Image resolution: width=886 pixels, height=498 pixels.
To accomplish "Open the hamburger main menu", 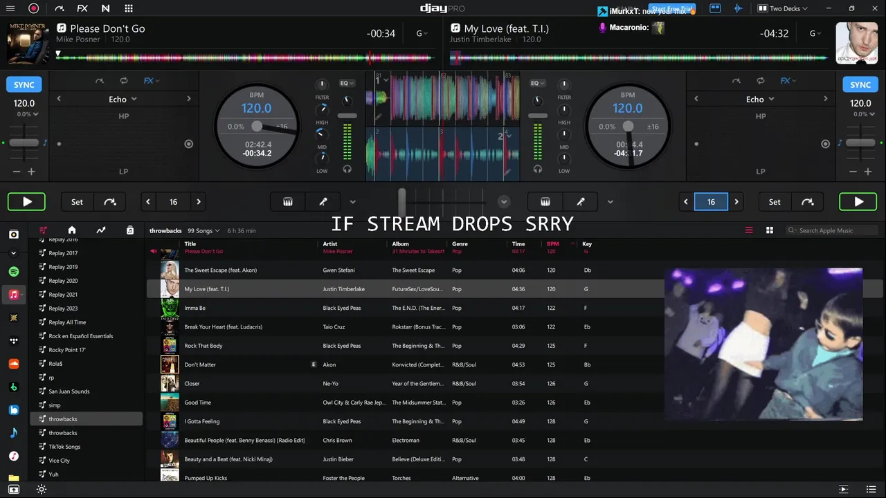I will [10, 8].
